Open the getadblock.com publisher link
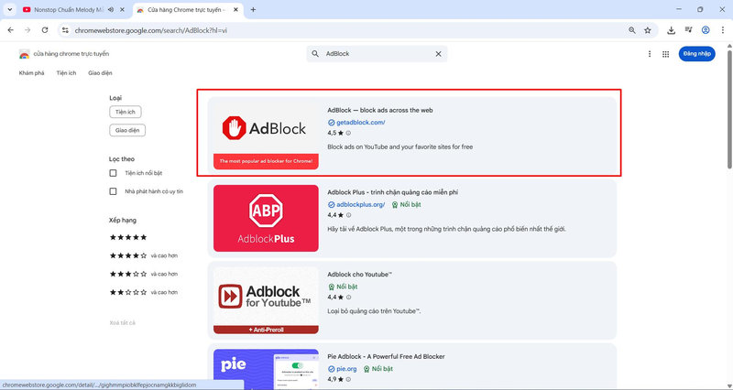The image size is (733, 390). coord(360,123)
